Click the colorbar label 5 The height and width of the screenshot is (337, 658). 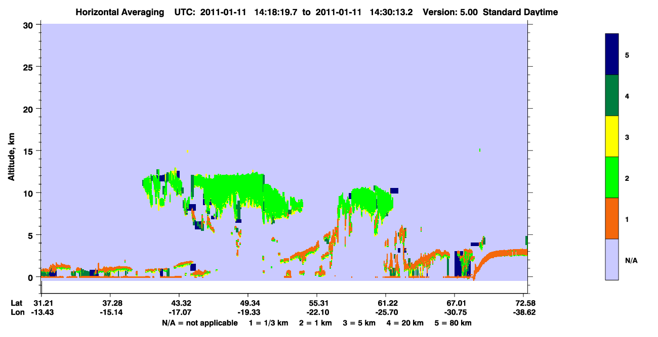pyautogui.click(x=627, y=55)
